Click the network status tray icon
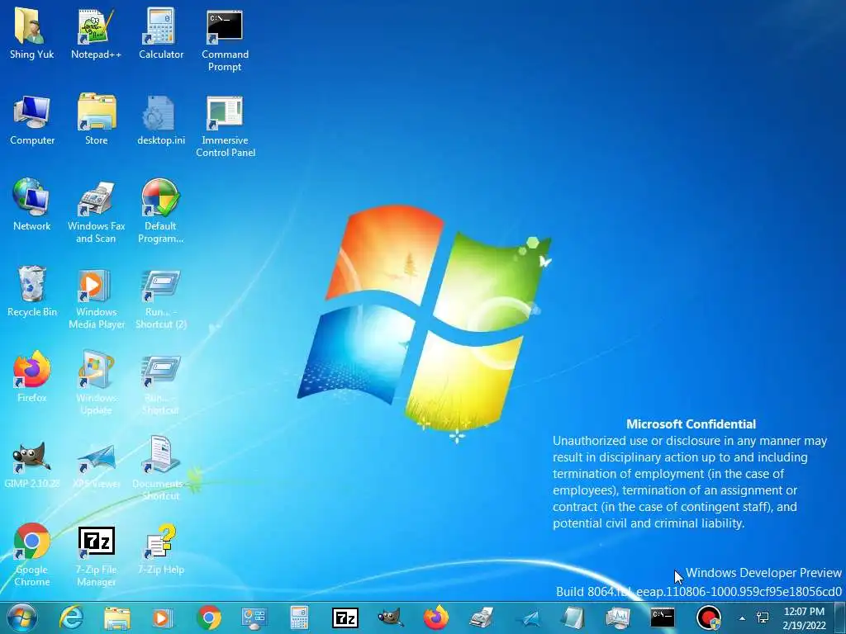This screenshot has width=846, height=634. (763, 617)
